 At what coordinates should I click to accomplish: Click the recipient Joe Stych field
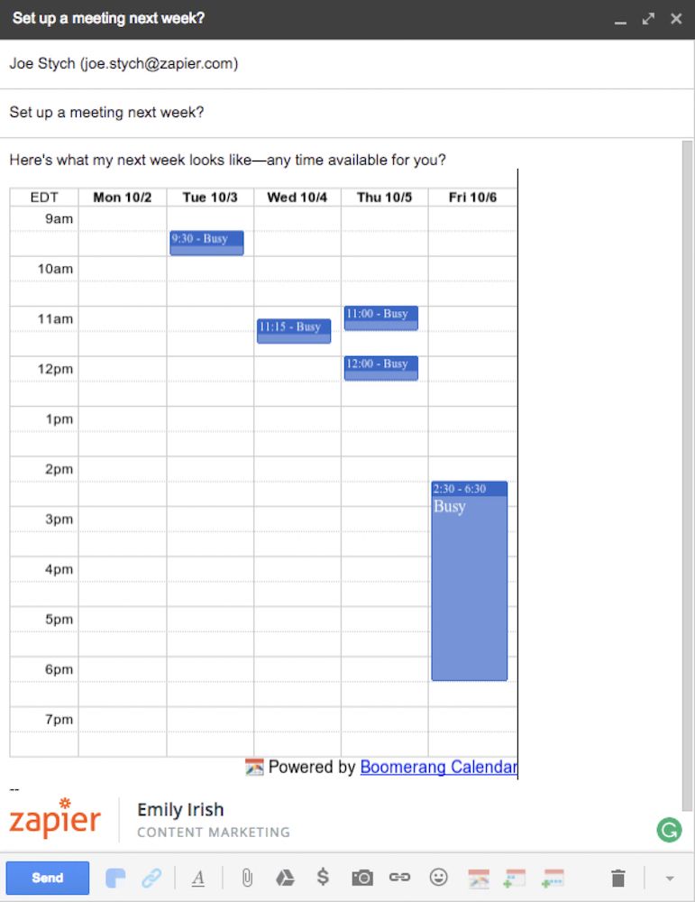pos(347,64)
